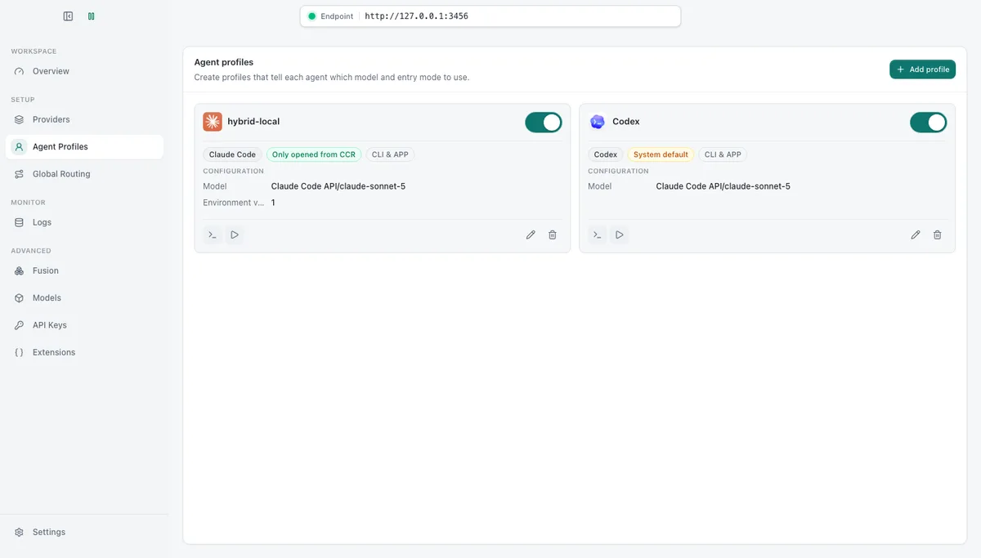Click the endpoint URL http://127.0.0.1:3456
The image size is (981, 558).
tap(416, 16)
